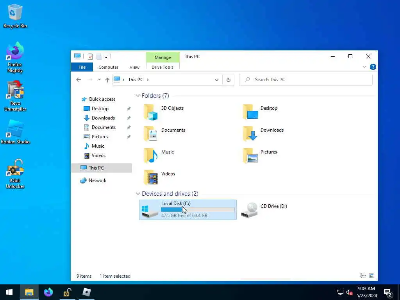The height and width of the screenshot is (300, 400).
Task: Click the New folder quick access toolbar icon
Action: coord(99,56)
